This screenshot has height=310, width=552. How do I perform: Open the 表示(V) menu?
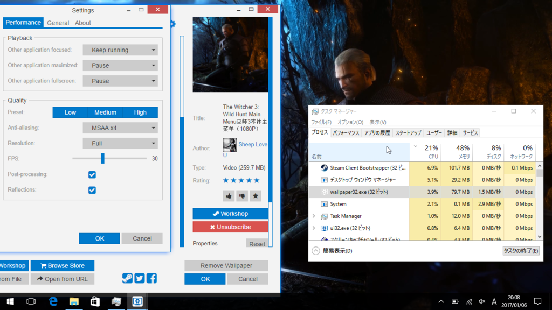click(378, 122)
